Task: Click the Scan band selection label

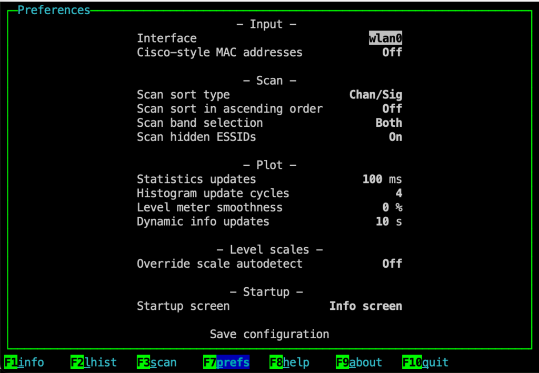Action: [199, 123]
